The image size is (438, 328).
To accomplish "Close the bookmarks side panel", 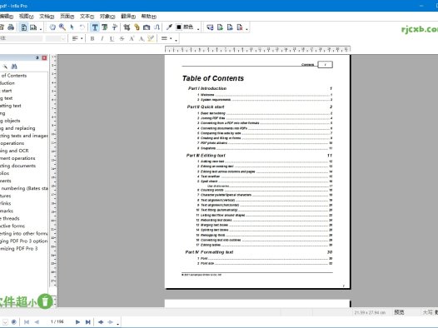I will click(44, 57).
